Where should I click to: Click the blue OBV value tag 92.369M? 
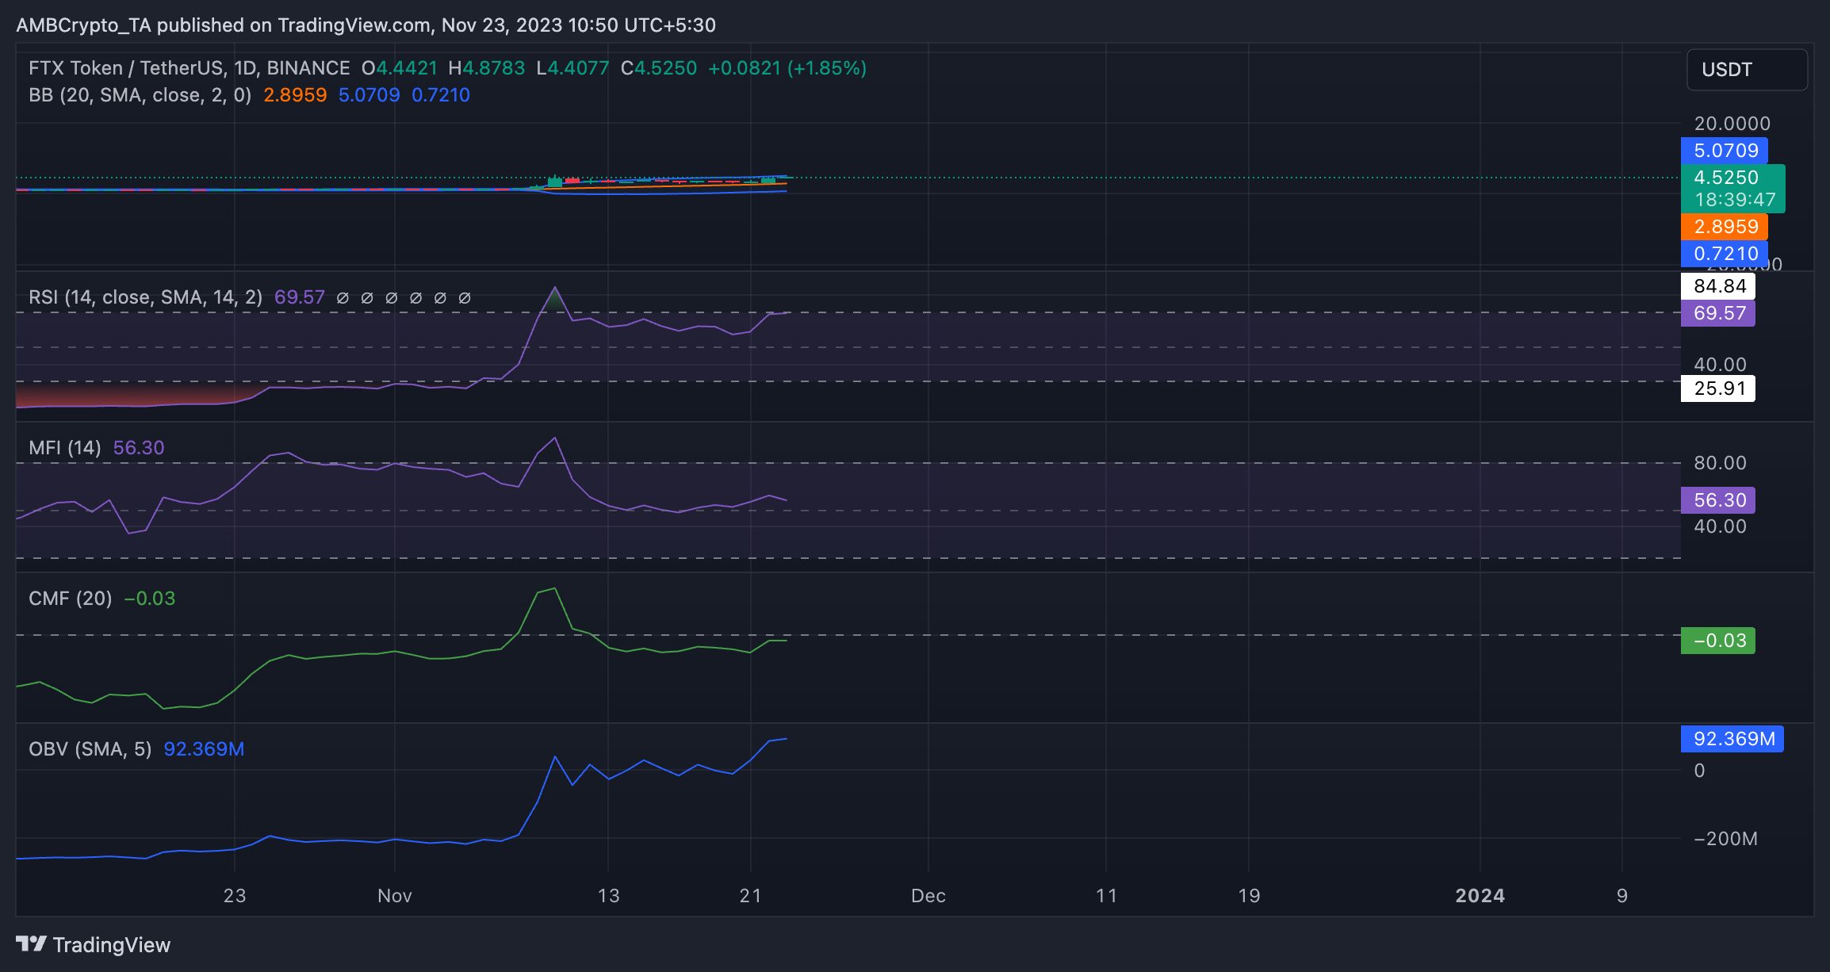click(1732, 739)
